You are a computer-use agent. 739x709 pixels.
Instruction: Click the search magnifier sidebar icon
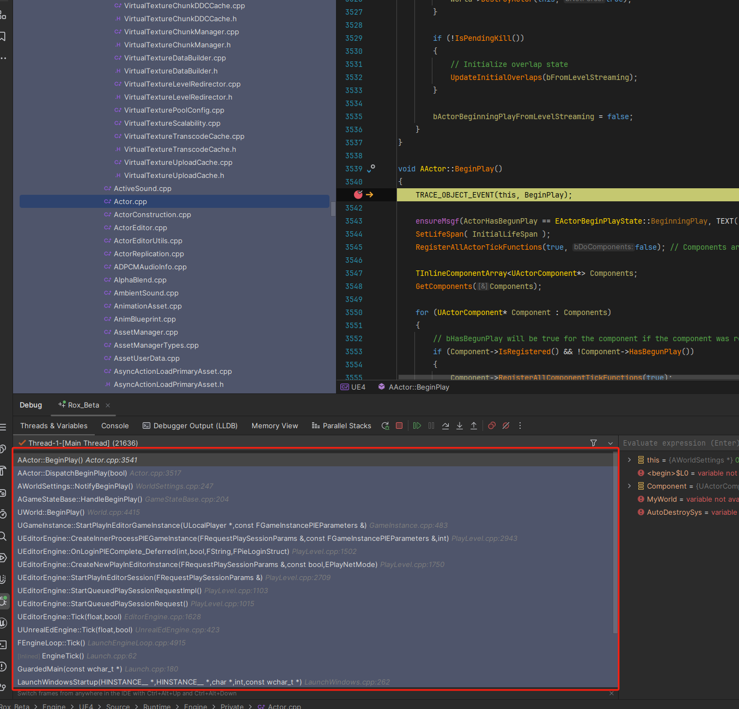click(3, 536)
